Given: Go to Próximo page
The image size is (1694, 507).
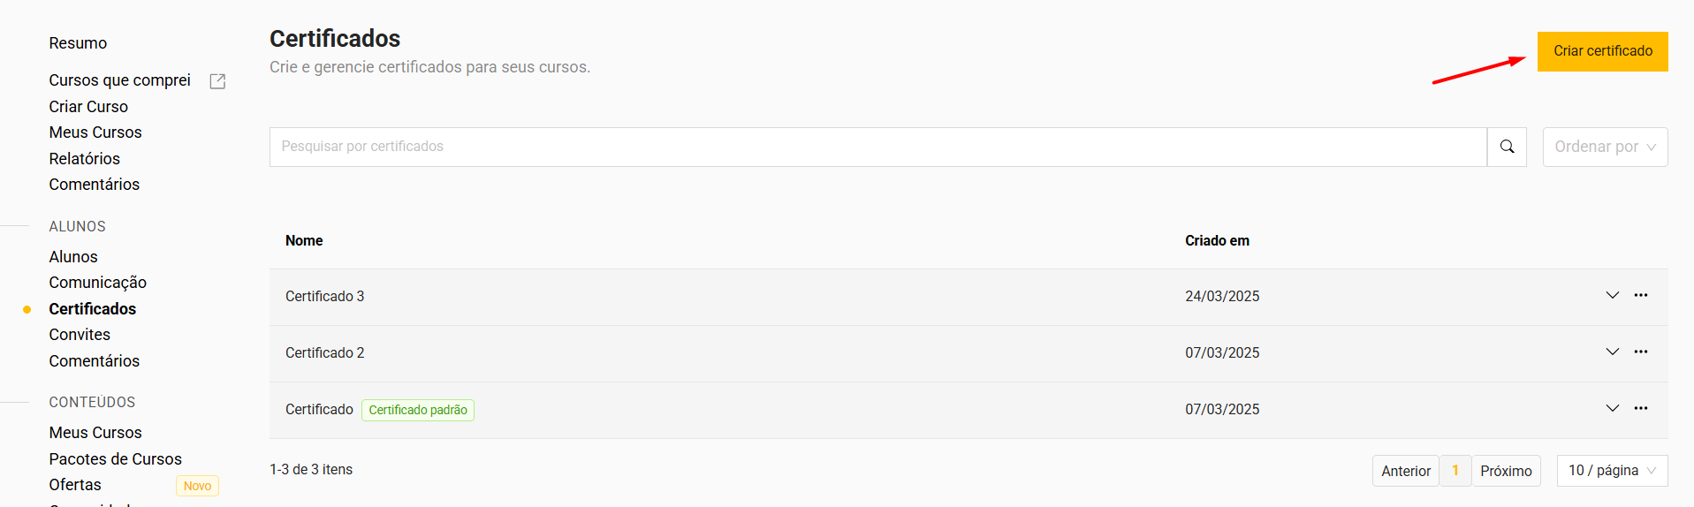Looking at the screenshot, I should point(1506,471).
